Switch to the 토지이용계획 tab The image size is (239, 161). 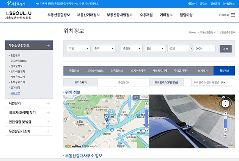tap(138, 70)
